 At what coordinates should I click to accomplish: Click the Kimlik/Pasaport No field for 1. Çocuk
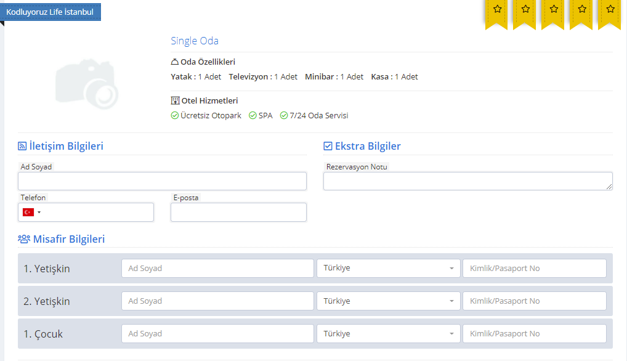534,333
